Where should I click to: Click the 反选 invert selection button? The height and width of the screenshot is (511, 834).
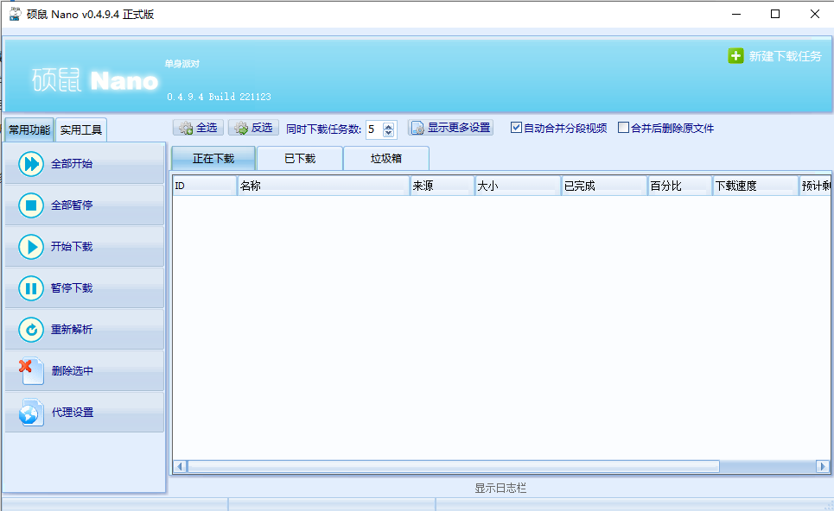click(254, 128)
